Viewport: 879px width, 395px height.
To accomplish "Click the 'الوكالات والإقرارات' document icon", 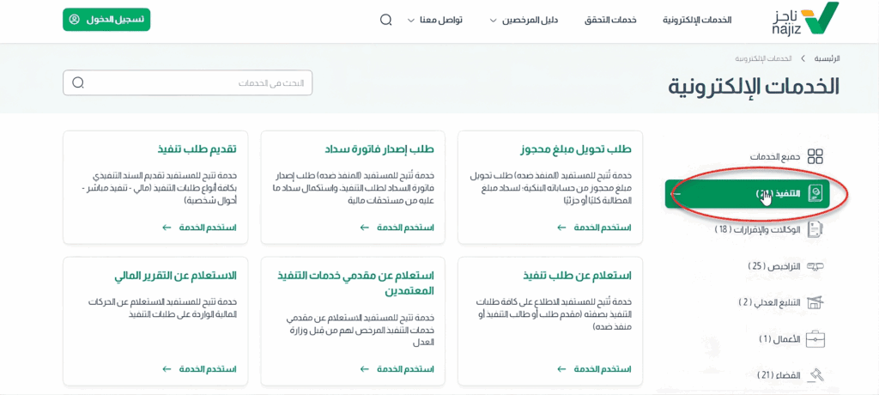I will (x=815, y=229).
